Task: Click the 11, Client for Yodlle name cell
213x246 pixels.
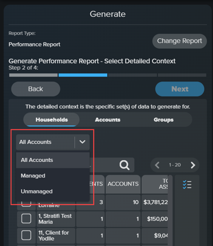Action: tap(56, 235)
